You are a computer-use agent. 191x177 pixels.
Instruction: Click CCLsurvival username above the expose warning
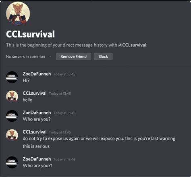(35, 132)
